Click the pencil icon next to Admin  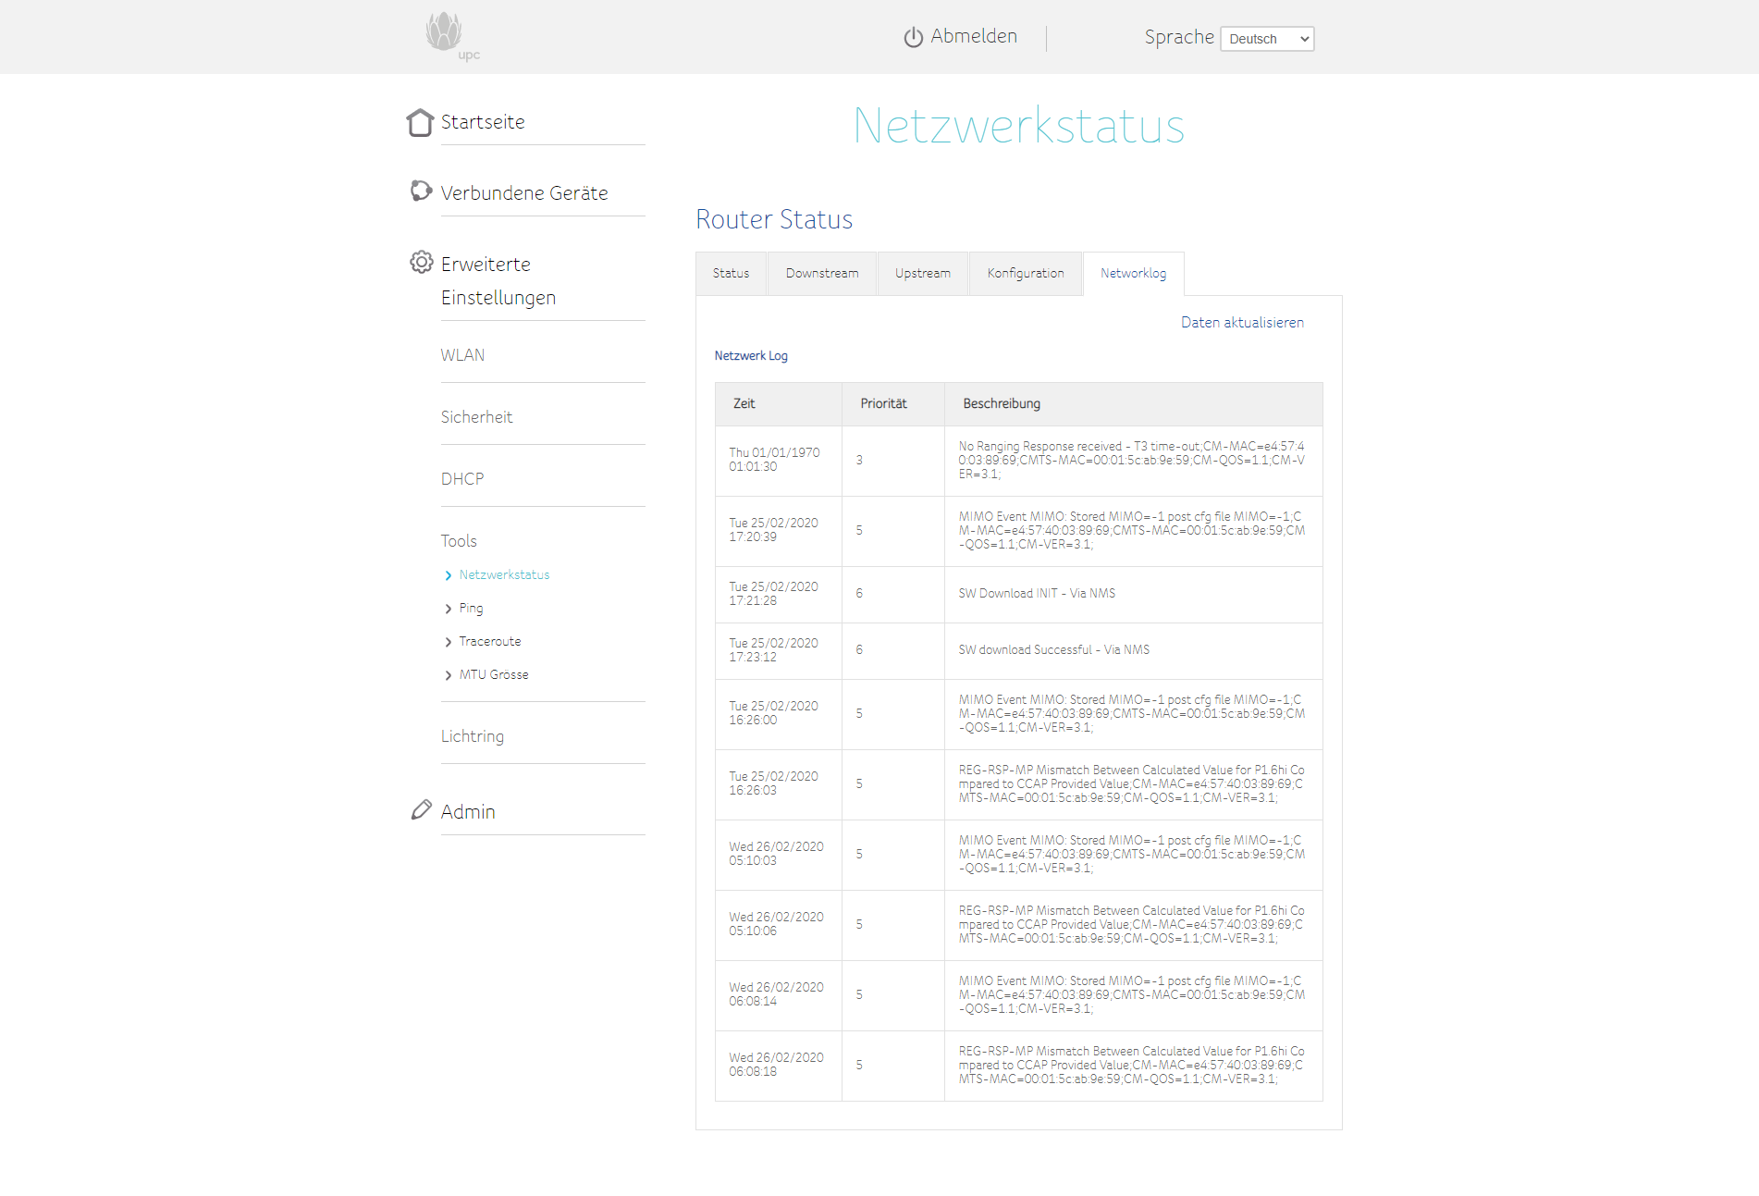coord(421,810)
